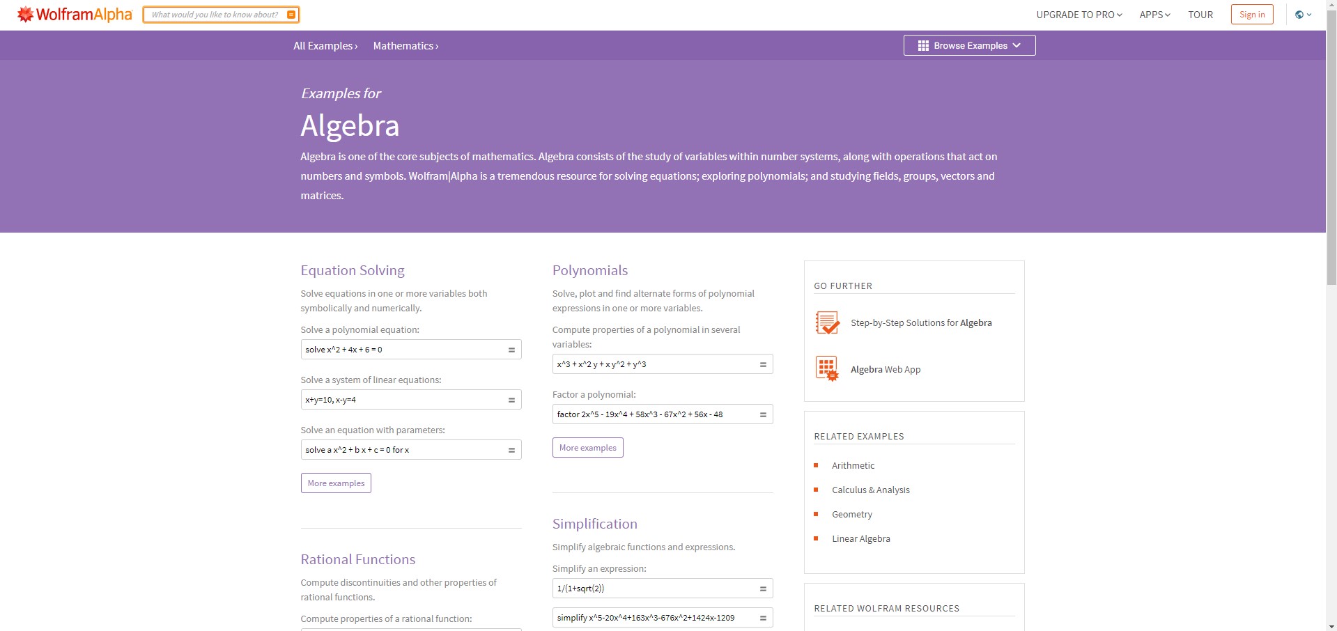Click the 'RELATED WOLFRAM RESOURCES' section title

tap(887, 609)
